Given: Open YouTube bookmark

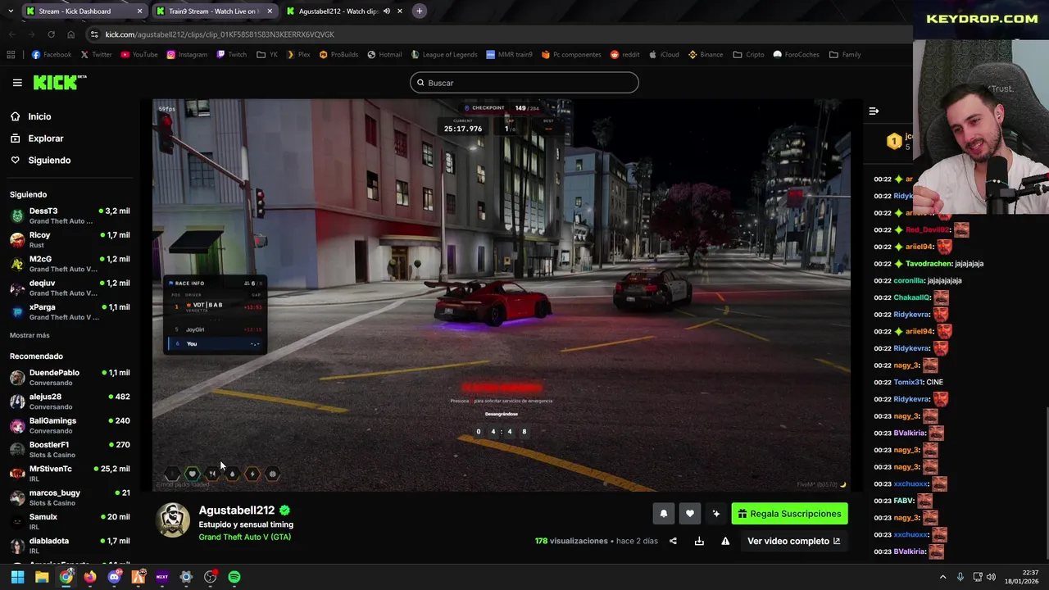Looking at the screenshot, I should click(139, 55).
